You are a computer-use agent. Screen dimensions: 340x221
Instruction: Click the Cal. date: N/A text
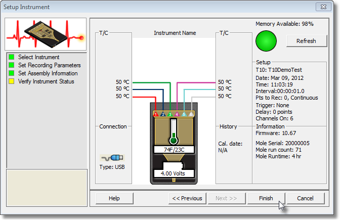coord(230,147)
